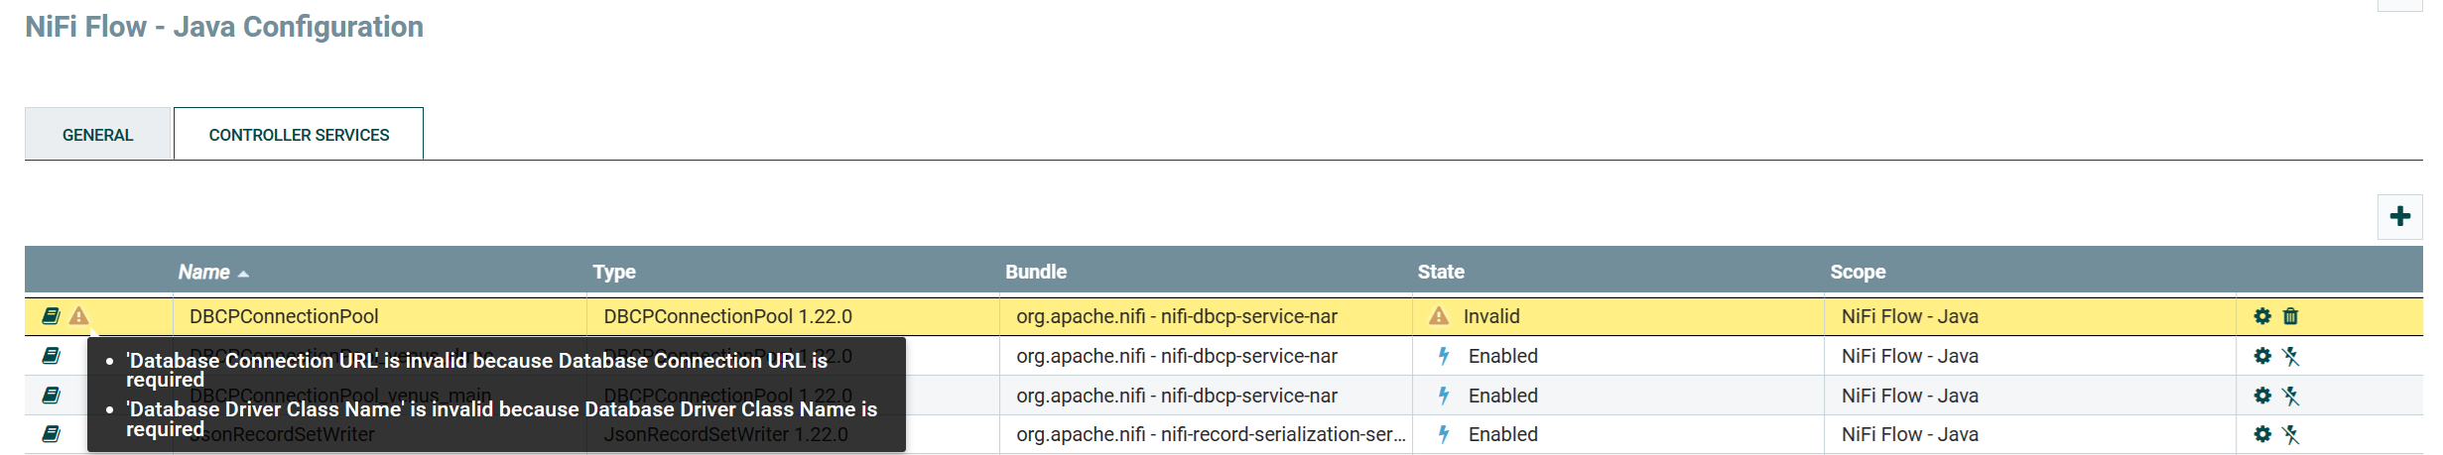Viewport: 2443px width, 455px height.
Task: Click the Enabled bolt icon in DBCPConnectionPool_venus_main row
Action: [x=1444, y=396]
